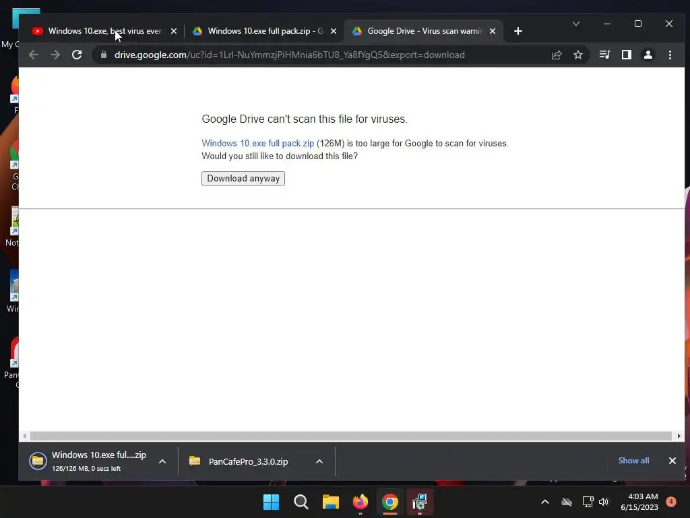Open the side panel icon
690x518 pixels.
tap(627, 55)
